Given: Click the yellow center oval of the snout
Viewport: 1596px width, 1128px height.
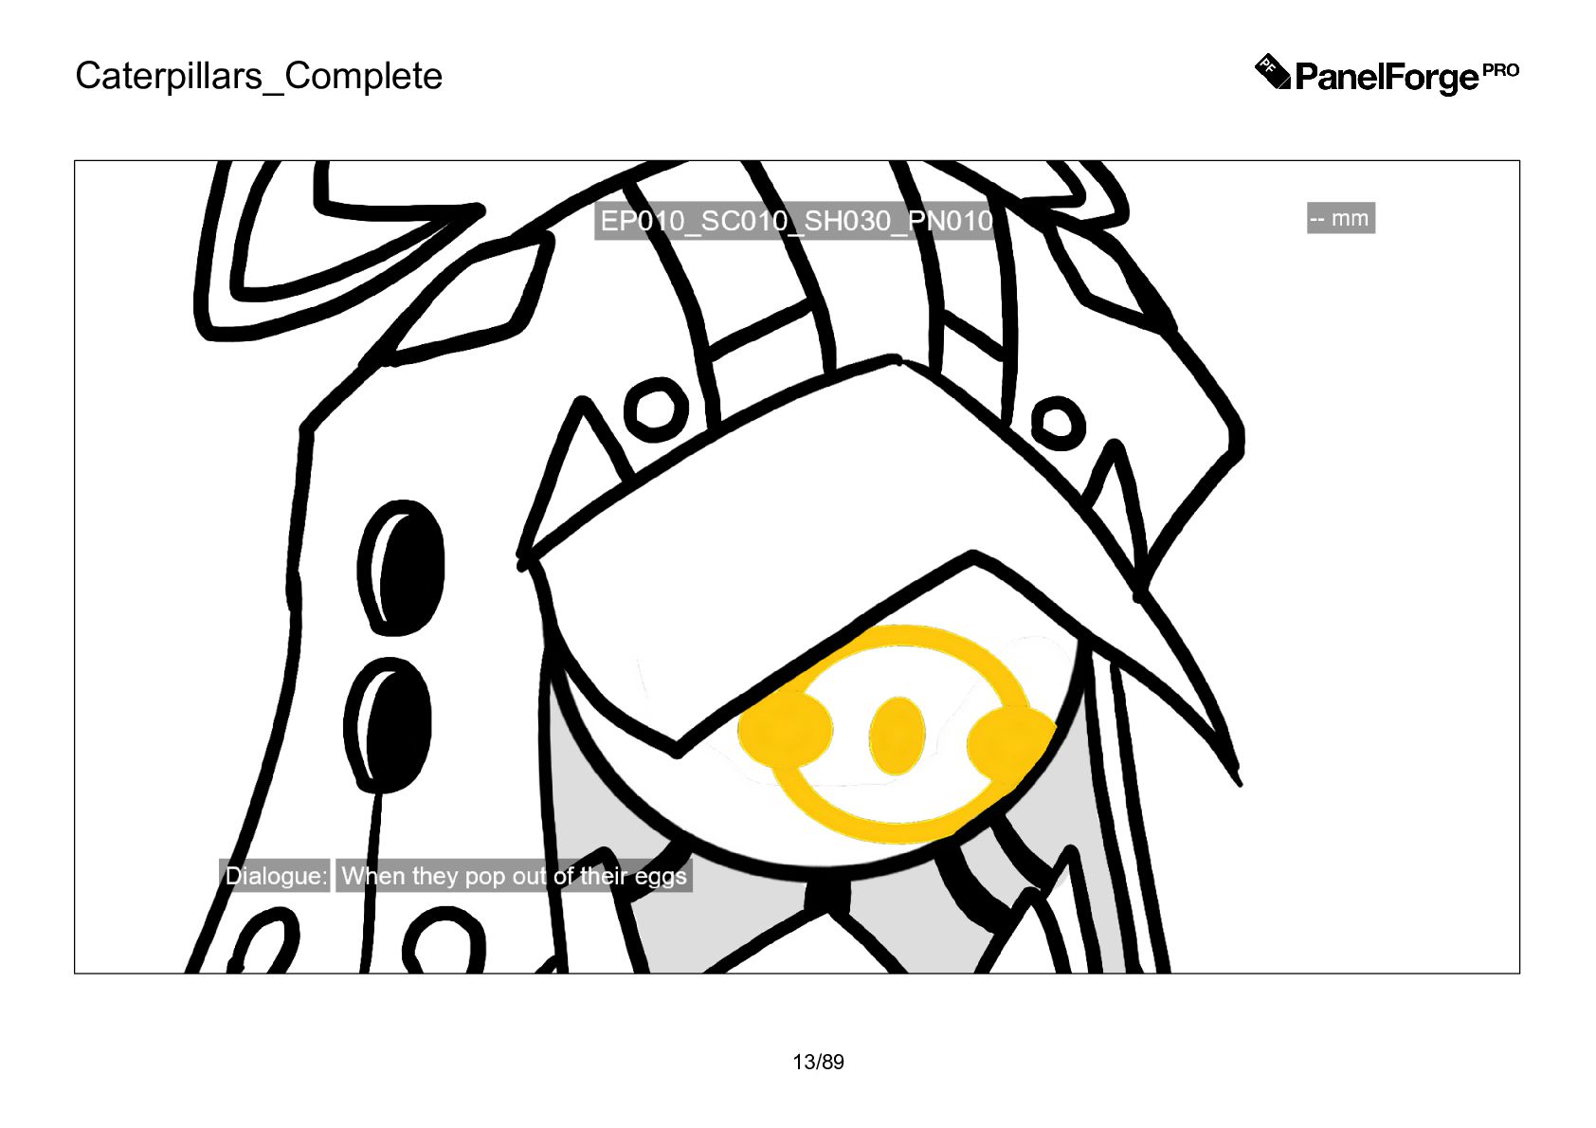Looking at the screenshot, I should click(897, 736).
